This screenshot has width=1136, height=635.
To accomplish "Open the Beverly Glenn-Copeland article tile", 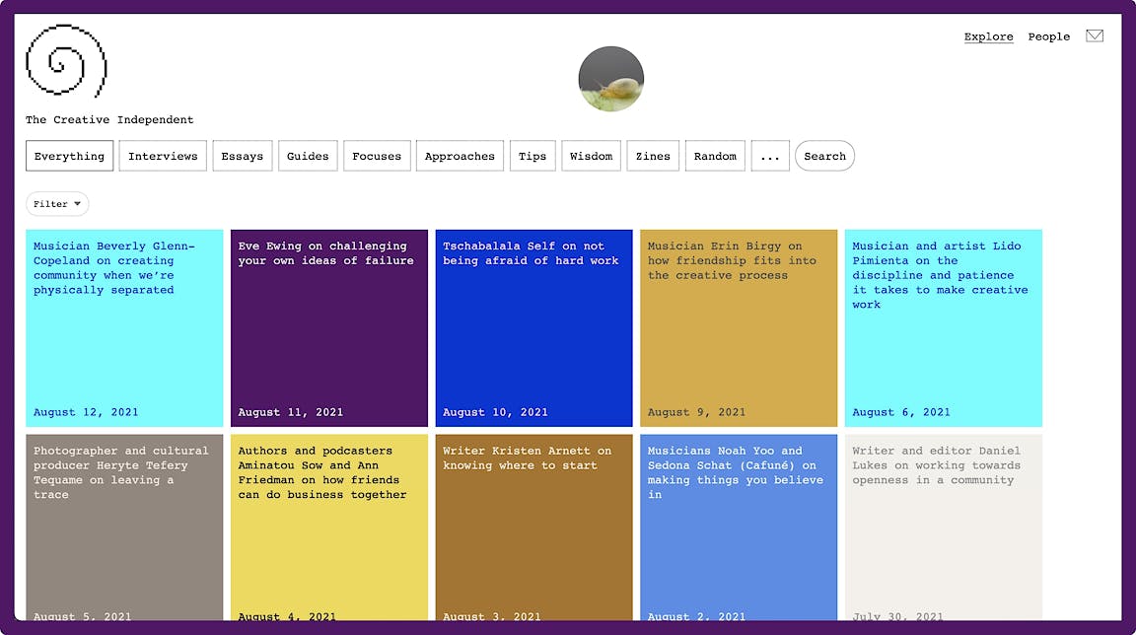I will [x=124, y=328].
